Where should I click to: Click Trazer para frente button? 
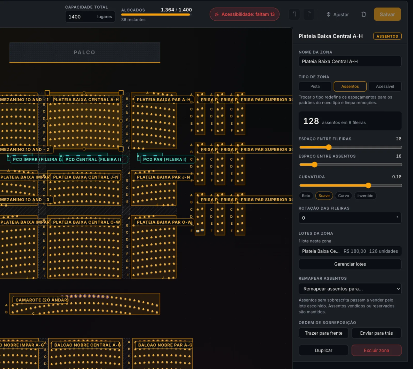[x=323, y=333]
